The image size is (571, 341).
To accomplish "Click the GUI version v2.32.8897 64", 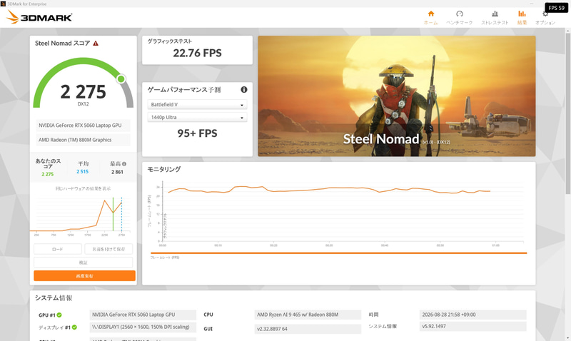I will (308, 329).
